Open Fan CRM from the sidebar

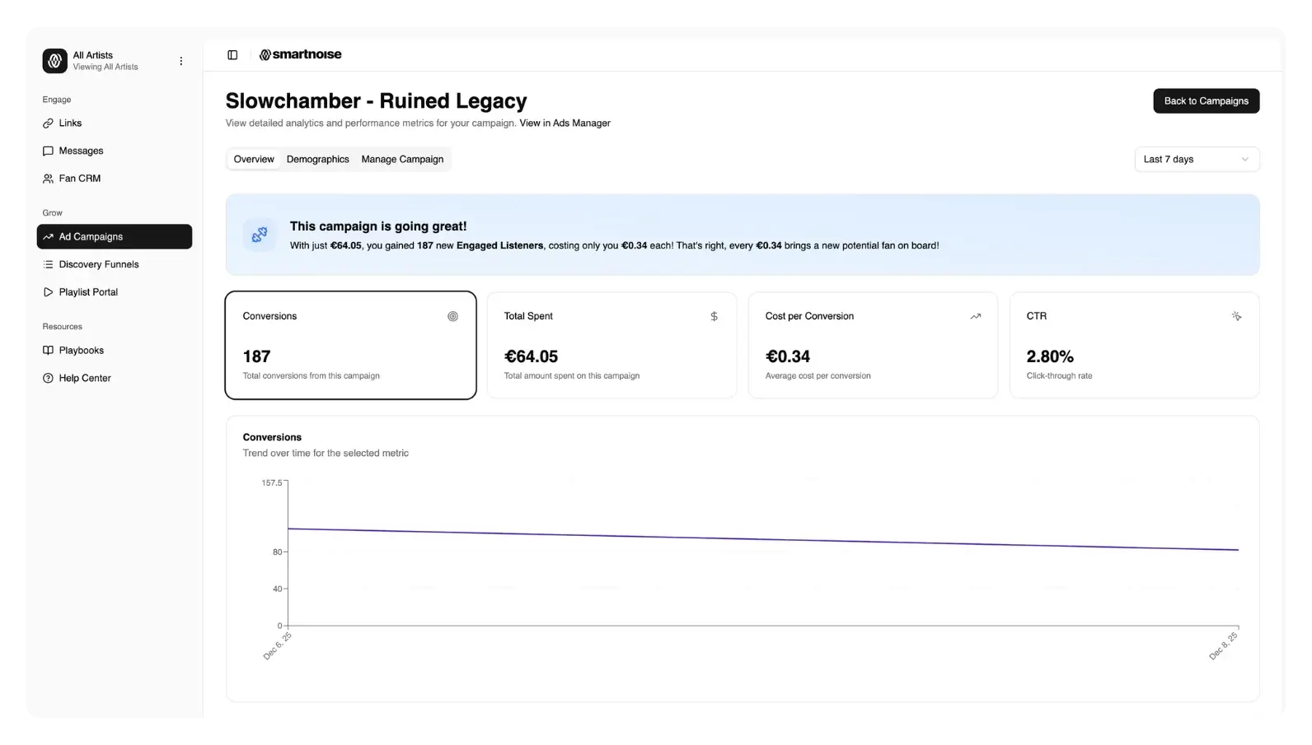pyautogui.click(x=80, y=179)
